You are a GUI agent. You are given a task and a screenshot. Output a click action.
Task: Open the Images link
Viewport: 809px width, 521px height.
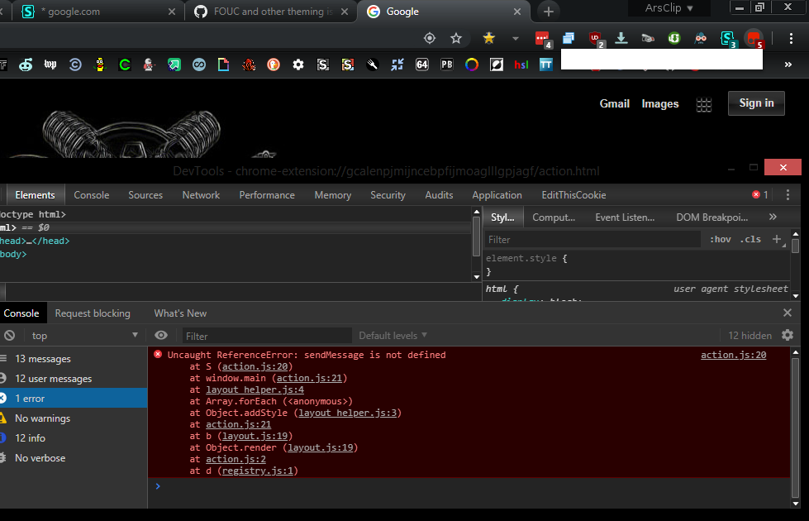pos(660,104)
